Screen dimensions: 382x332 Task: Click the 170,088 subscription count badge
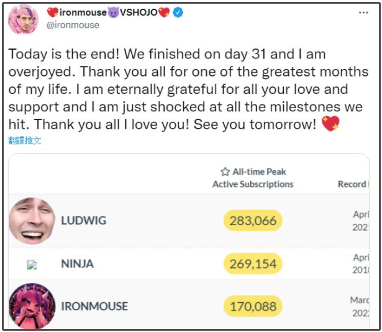click(x=253, y=306)
